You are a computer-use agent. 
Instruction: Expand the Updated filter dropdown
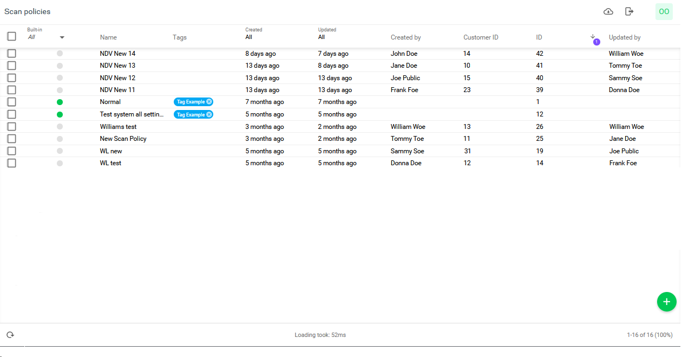tap(322, 37)
